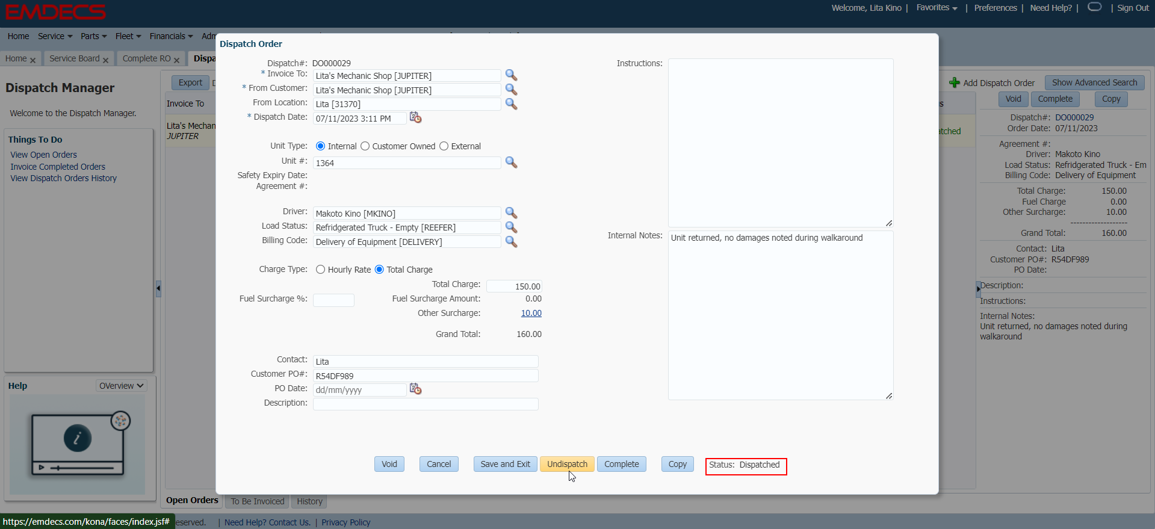Click the Undispatch button
The image size is (1155, 529).
[x=567, y=464]
